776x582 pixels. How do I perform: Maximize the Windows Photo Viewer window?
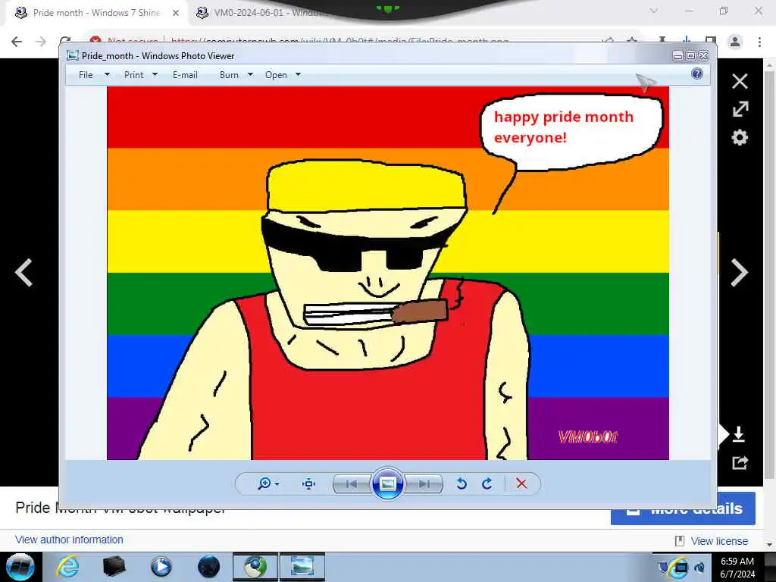pyautogui.click(x=690, y=56)
